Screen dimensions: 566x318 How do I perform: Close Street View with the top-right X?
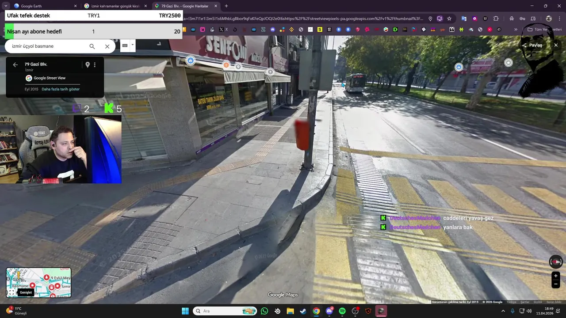click(x=556, y=45)
